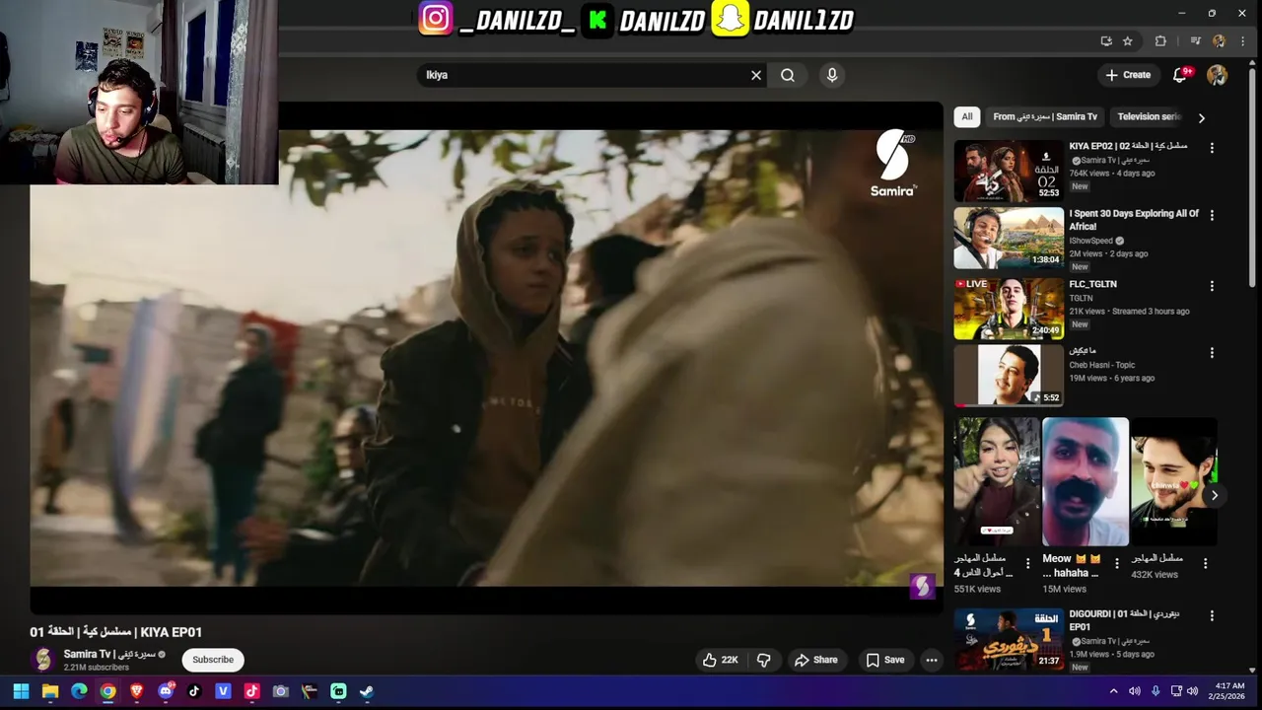Image resolution: width=1262 pixels, height=710 pixels.
Task: Open the black TikTok taskbar icon
Action: 194,691
